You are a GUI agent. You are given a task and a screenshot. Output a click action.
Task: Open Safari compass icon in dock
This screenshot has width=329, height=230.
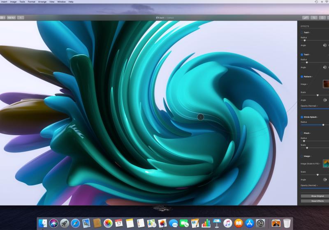[75, 223]
